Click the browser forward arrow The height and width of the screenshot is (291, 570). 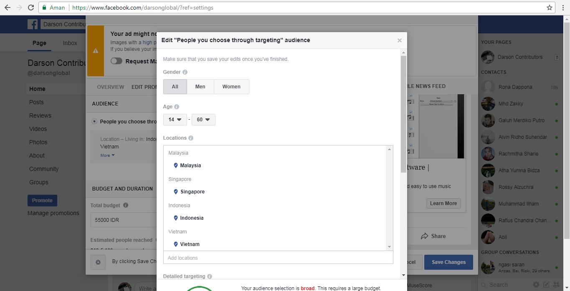pos(19,8)
